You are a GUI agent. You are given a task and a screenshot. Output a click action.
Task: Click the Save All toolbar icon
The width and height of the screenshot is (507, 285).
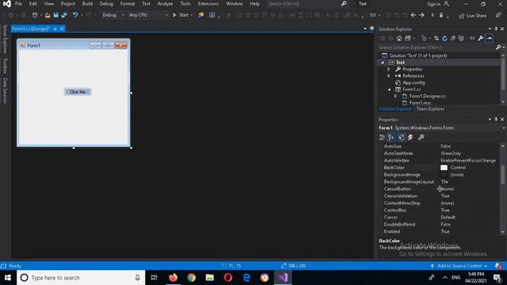pos(64,15)
